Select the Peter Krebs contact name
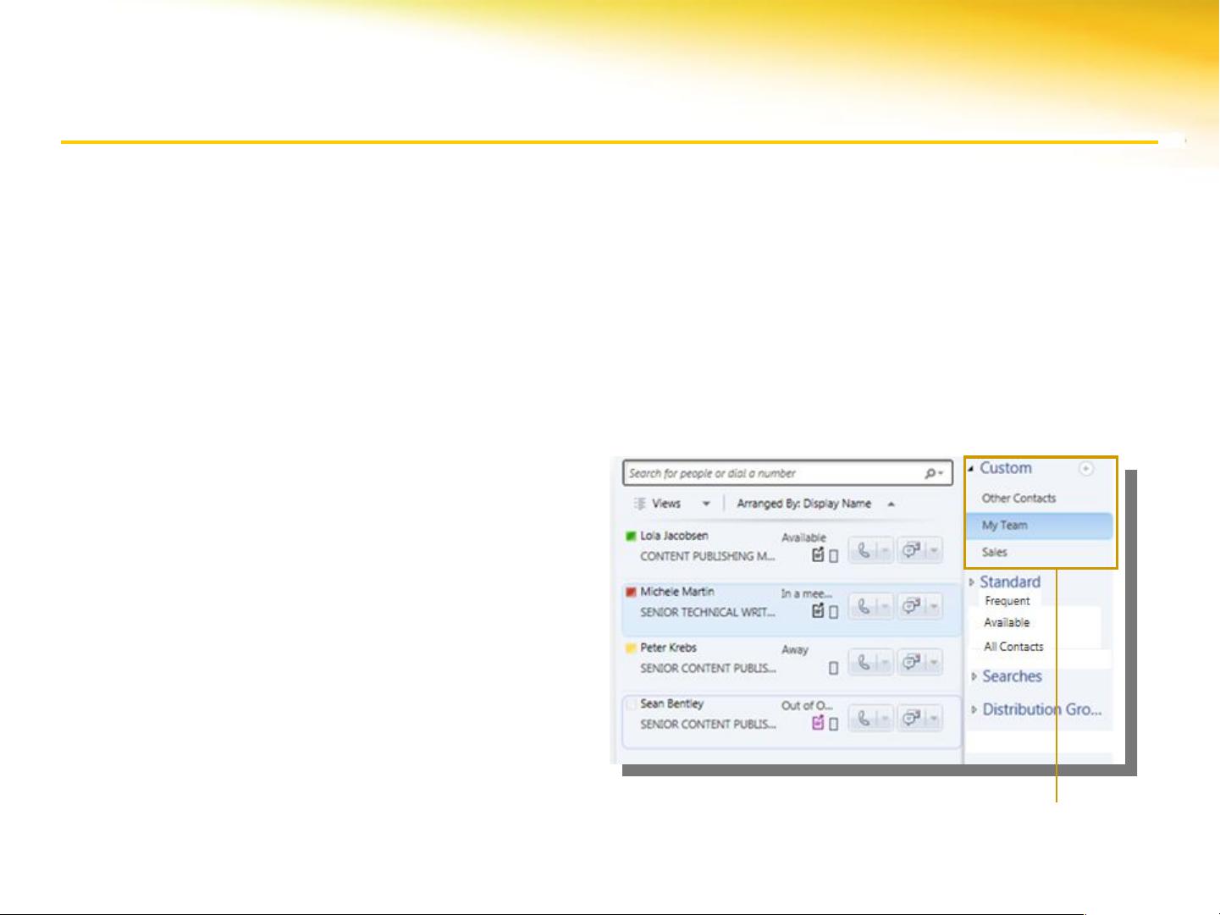This screenshot has width=1220, height=915. [668, 648]
